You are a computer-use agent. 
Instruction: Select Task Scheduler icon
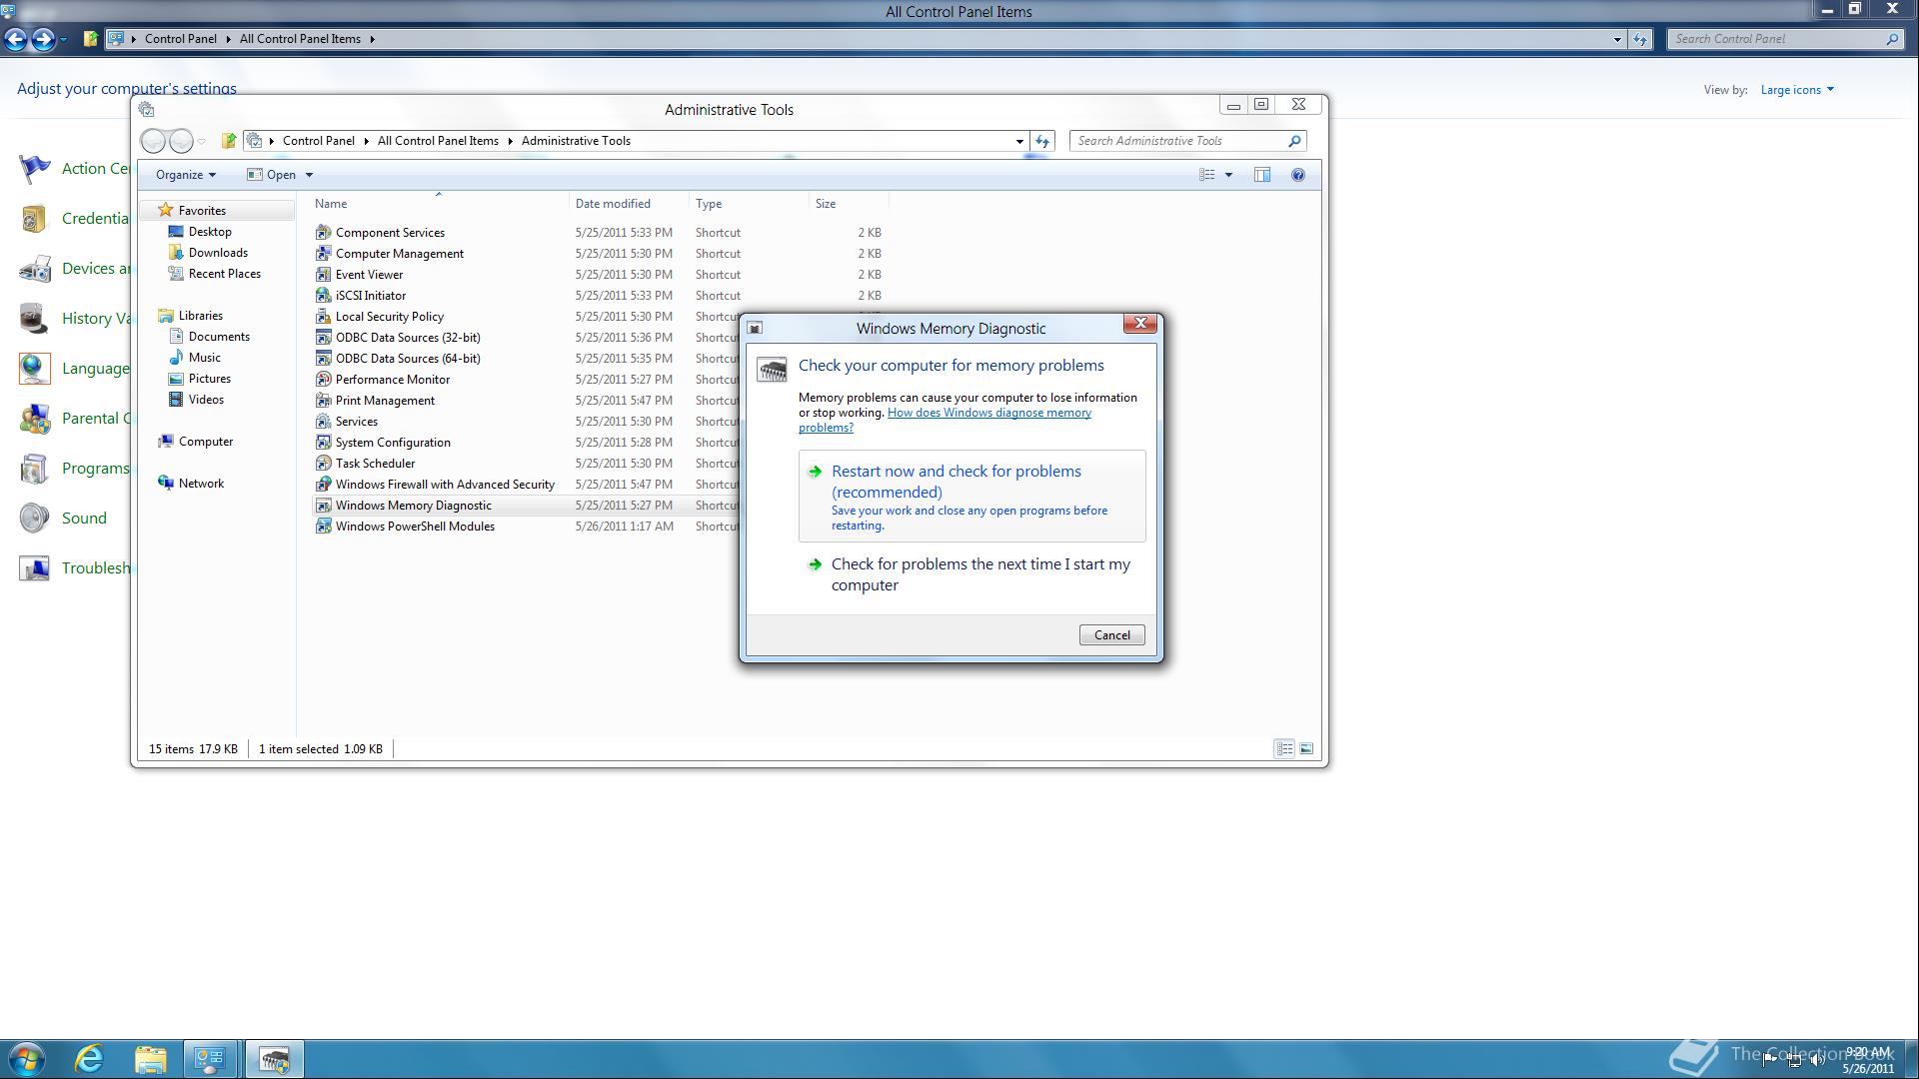pos(323,463)
